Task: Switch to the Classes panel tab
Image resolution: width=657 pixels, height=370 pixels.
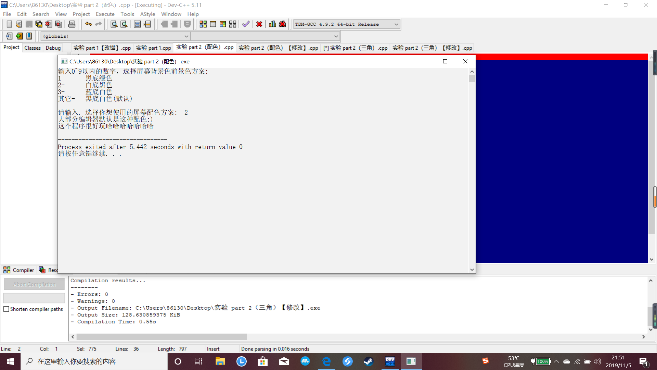Action: click(x=33, y=48)
